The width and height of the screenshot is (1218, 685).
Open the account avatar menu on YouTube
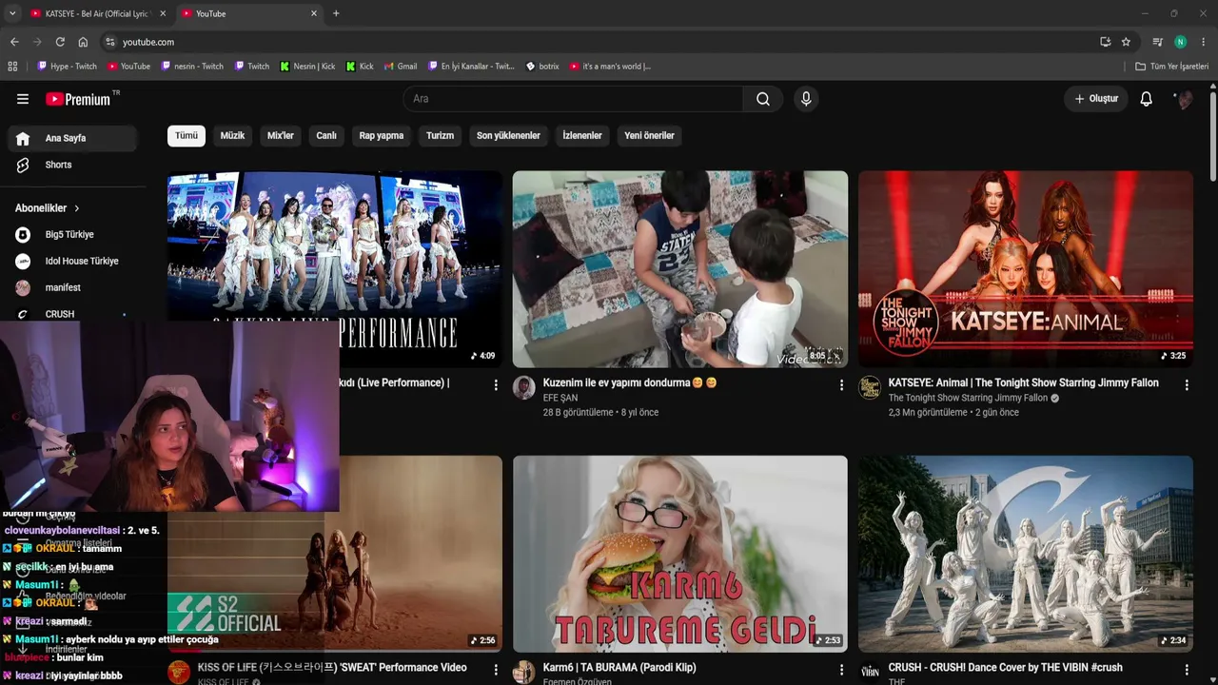(x=1184, y=99)
